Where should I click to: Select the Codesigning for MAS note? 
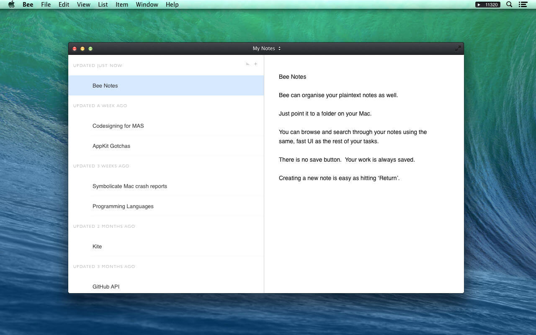(166, 126)
